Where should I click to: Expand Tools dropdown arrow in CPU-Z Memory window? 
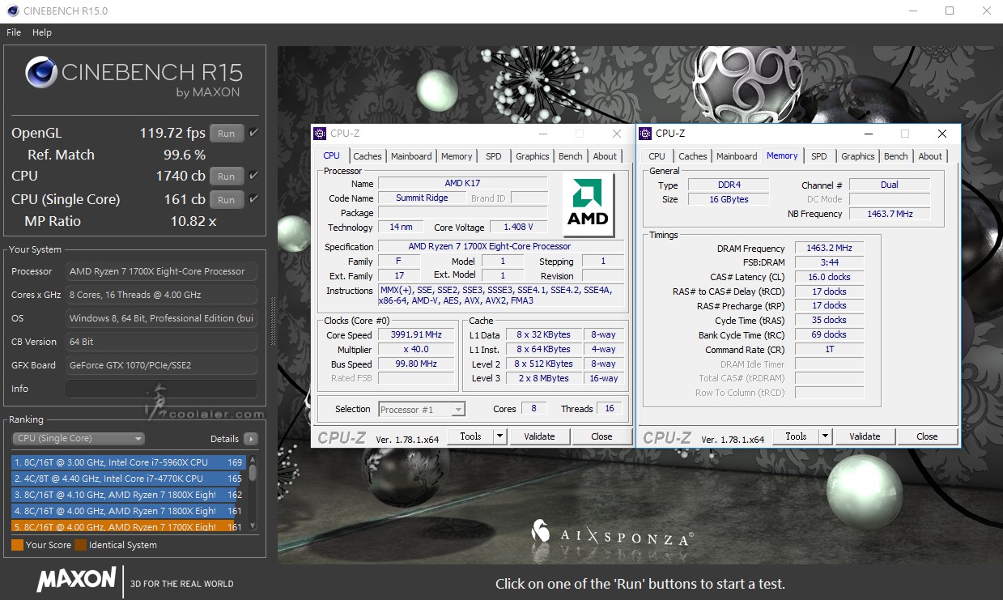tap(825, 436)
